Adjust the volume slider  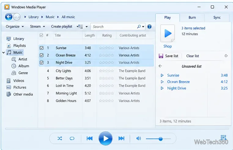158,139
